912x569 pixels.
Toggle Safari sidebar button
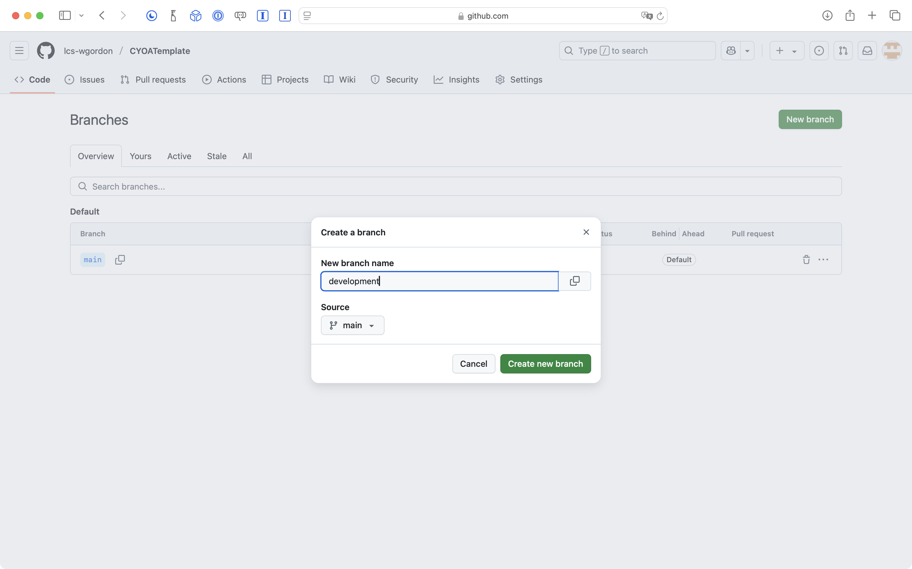click(65, 16)
